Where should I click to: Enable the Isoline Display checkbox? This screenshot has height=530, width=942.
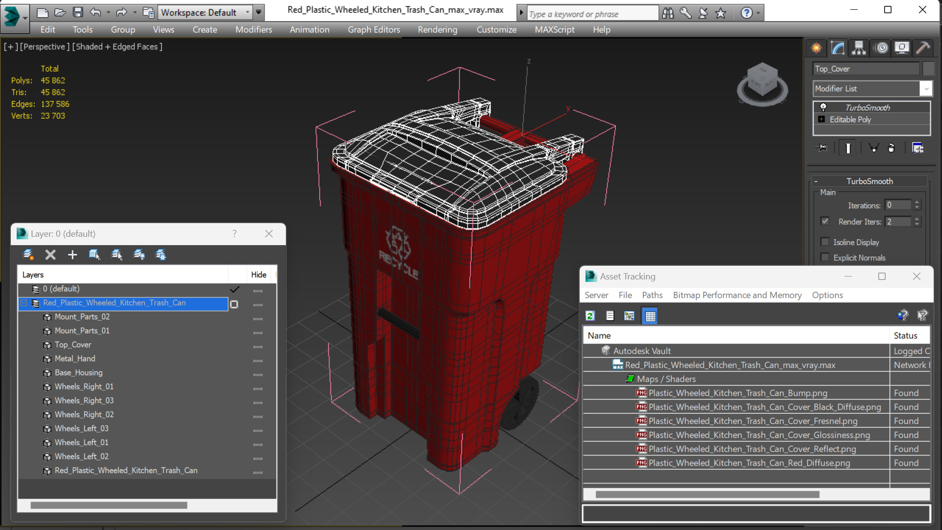click(825, 242)
